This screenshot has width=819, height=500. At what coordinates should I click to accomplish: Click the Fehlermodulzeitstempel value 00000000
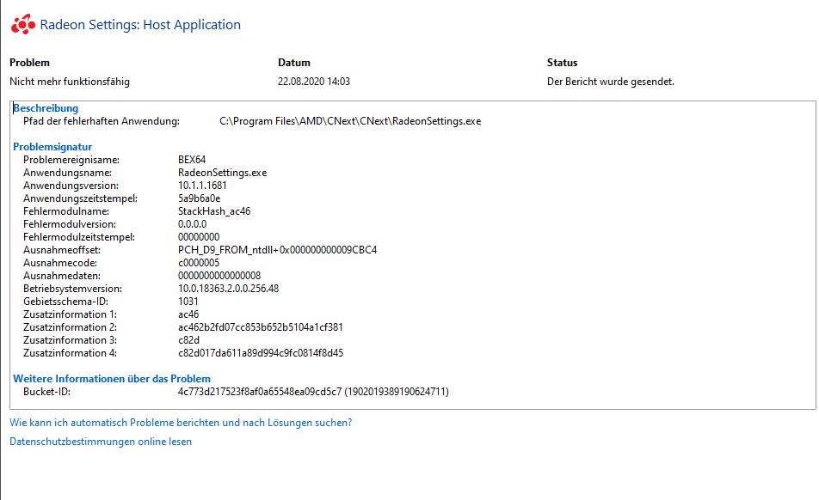(199, 237)
